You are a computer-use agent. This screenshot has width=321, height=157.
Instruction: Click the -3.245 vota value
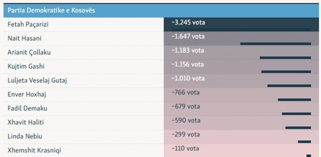pyautogui.click(x=188, y=22)
